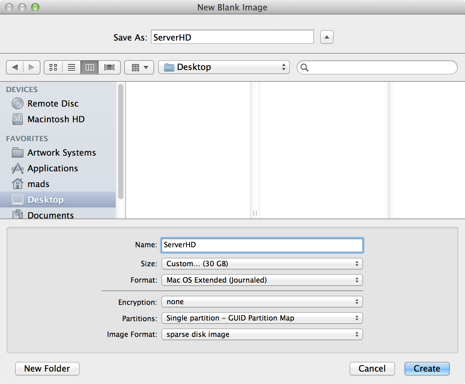465x384 pixels.
Task: Click the New Folder button
Action: (47, 369)
